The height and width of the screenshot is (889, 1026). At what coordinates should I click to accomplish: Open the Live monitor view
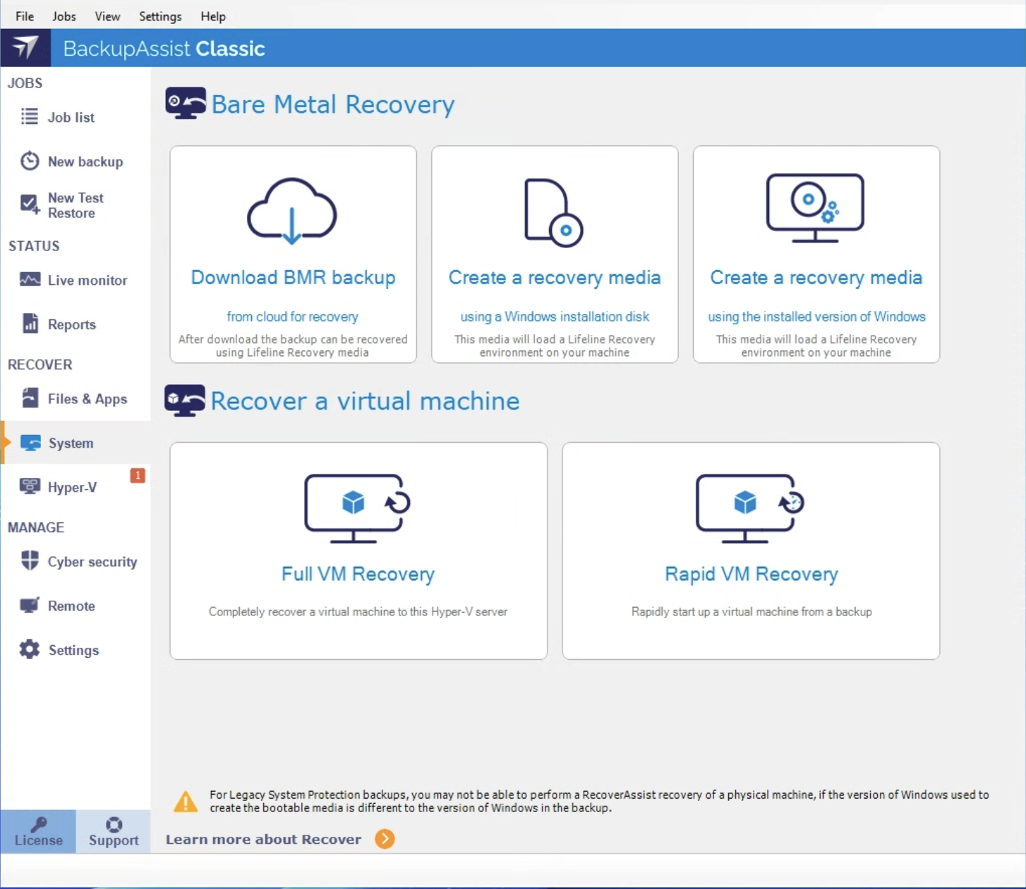coord(86,280)
